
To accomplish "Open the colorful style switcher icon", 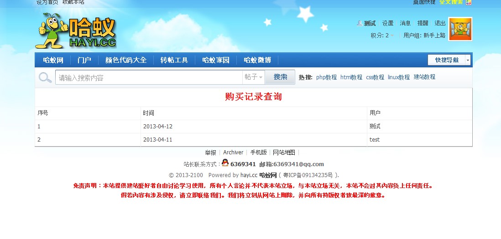I will (469, 2).
